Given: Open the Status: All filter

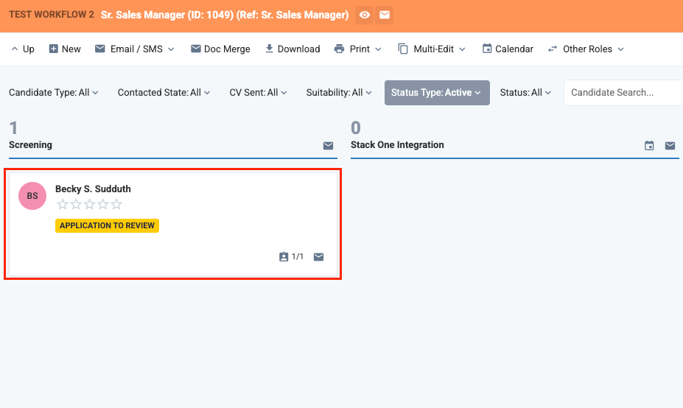Looking at the screenshot, I should (x=525, y=92).
